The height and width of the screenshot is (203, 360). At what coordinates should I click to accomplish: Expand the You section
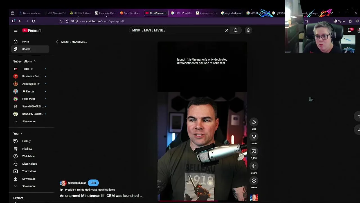18,134
